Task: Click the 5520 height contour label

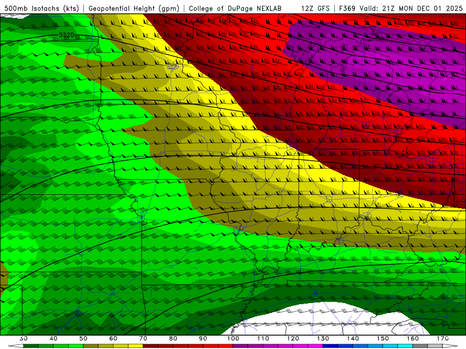Action: click(x=66, y=35)
